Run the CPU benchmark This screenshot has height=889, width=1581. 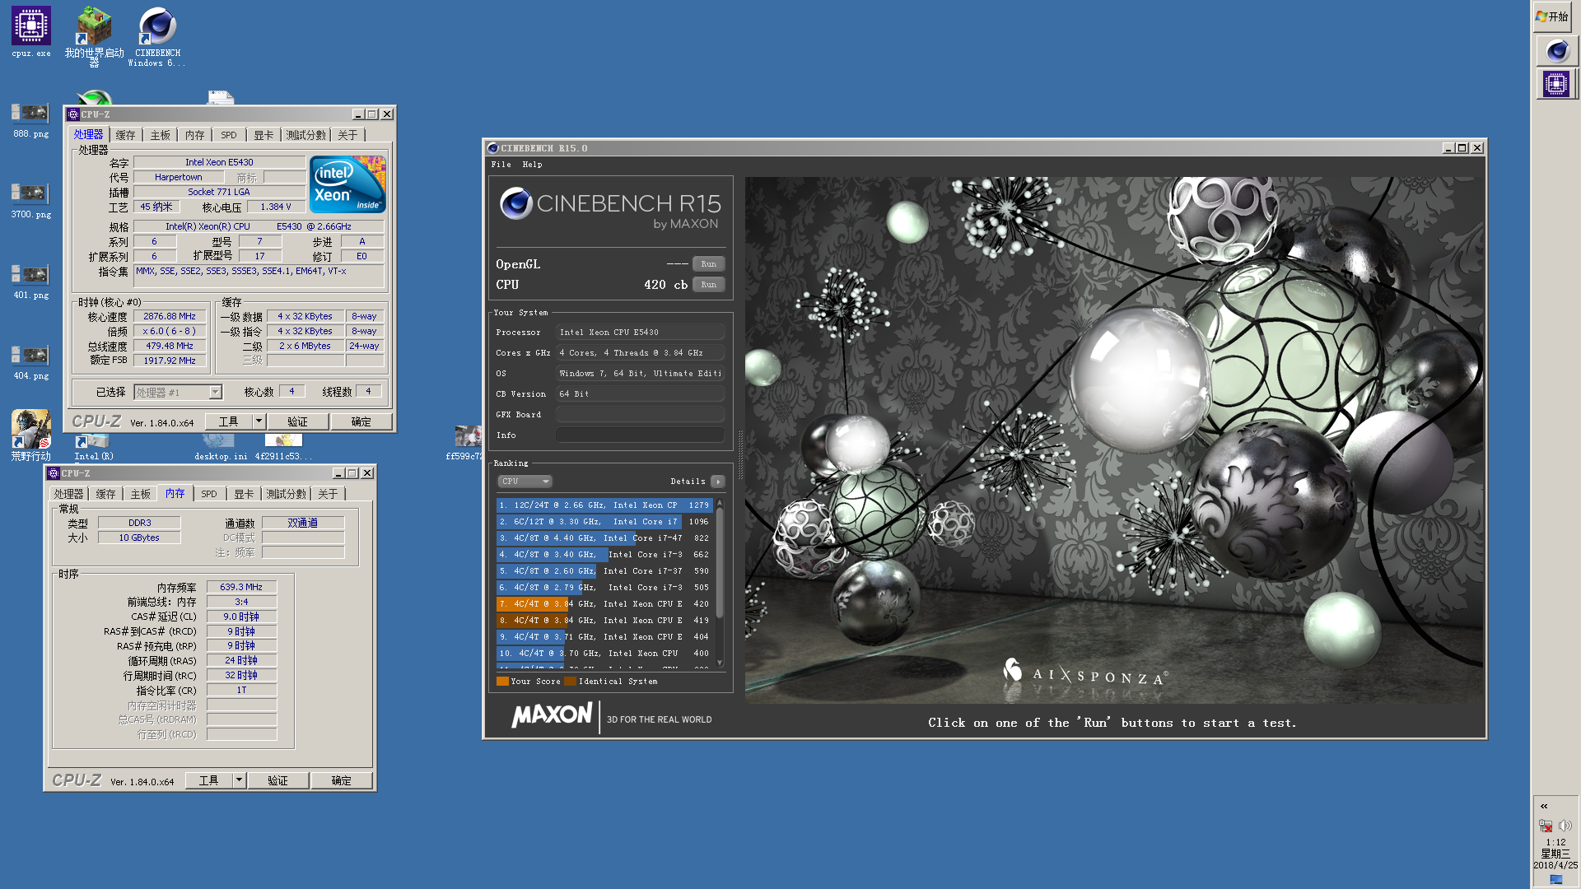(708, 285)
